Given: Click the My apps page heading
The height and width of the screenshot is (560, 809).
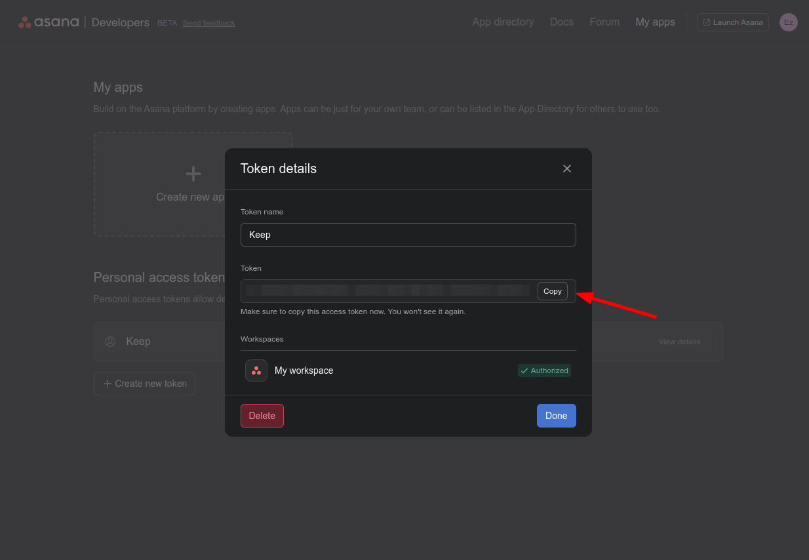Looking at the screenshot, I should coord(118,87).
